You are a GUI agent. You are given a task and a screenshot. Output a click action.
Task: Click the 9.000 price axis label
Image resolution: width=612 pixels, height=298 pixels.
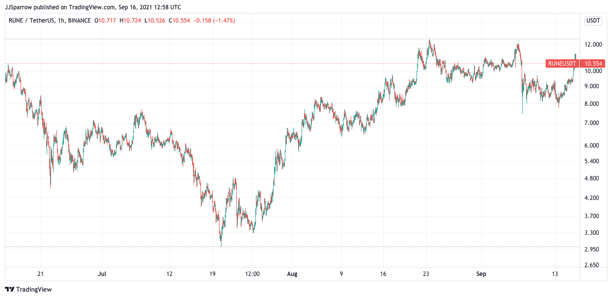(592, 86)
